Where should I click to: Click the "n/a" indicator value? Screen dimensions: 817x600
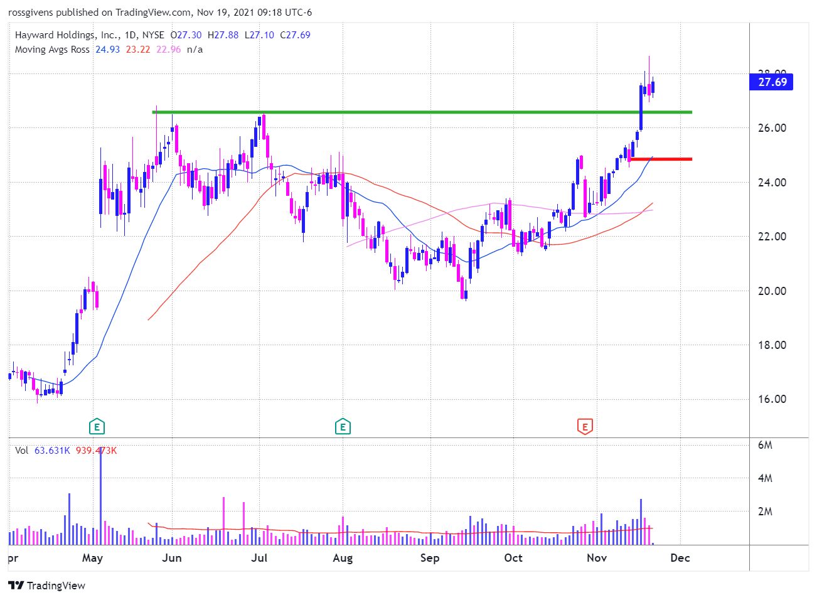coord(195,50)
